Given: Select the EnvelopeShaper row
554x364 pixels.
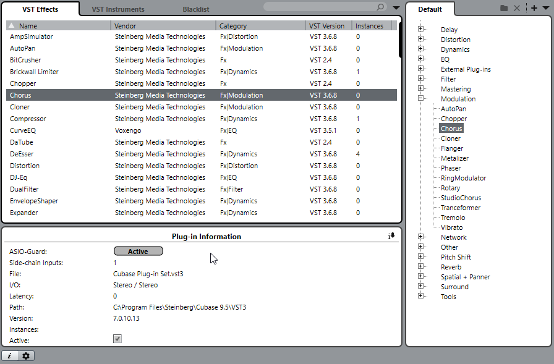Looking at the screenshot, I should pos(202,201).
